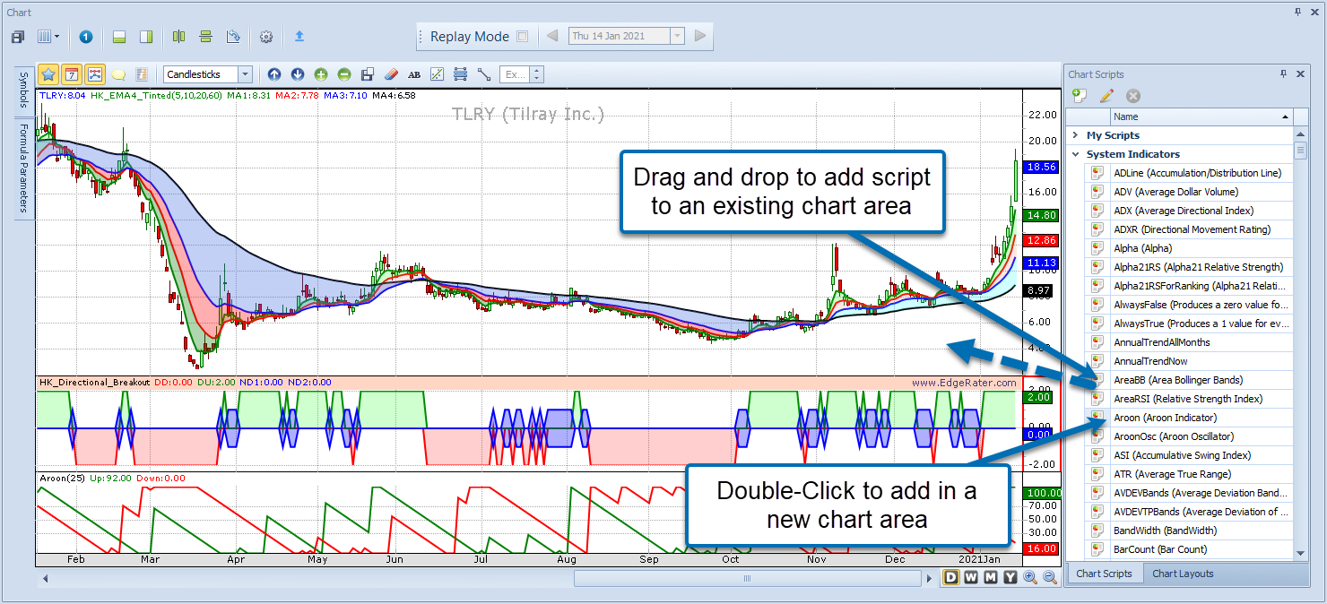Image resolution: width=1327 pixels, height=604 pixels.
Task: Click the horizontal chart scrollbar thumb
Action: (x=748, y=578)
